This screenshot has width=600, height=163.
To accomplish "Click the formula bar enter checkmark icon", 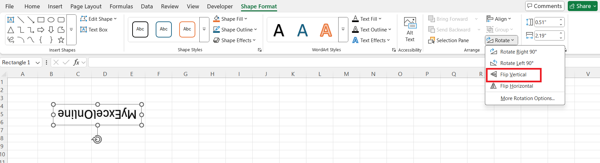I will 66,62.
